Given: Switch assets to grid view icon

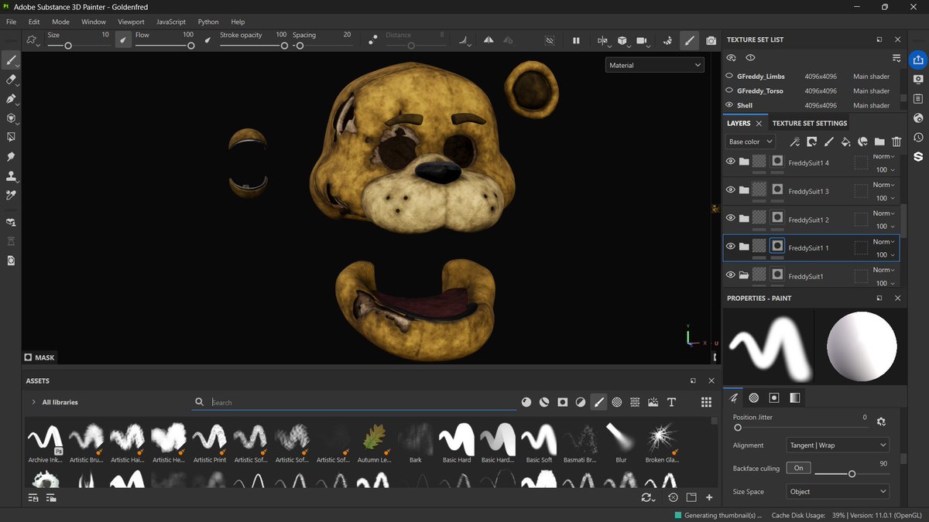Looking at the screenshot, I should click(706, 402).
